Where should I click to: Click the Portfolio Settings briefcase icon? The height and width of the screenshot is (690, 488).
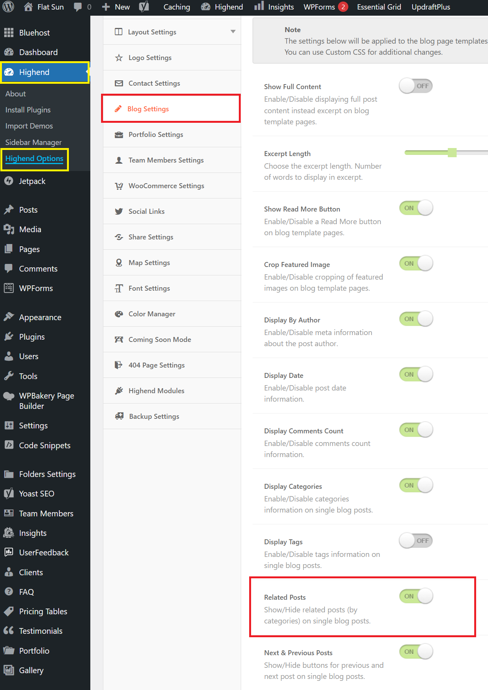pyautogui.click(x=119, y=135)
